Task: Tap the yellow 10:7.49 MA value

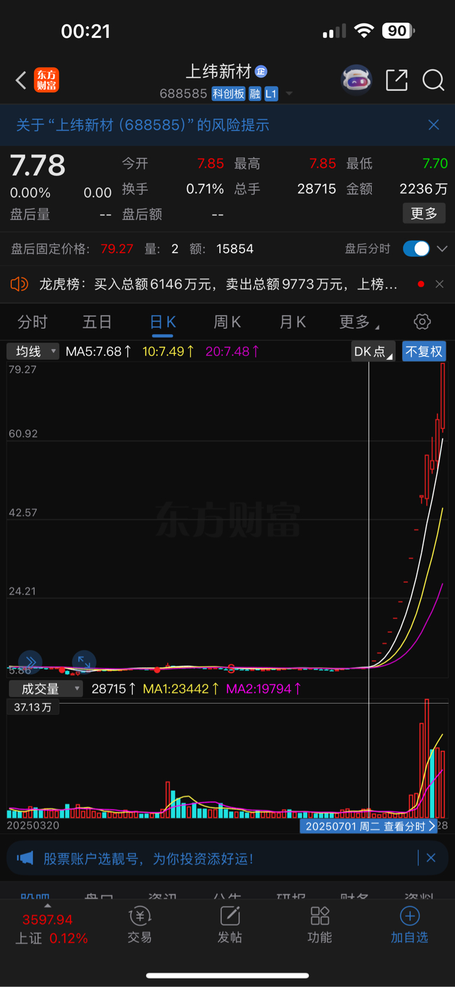Action: click(168, 352)
